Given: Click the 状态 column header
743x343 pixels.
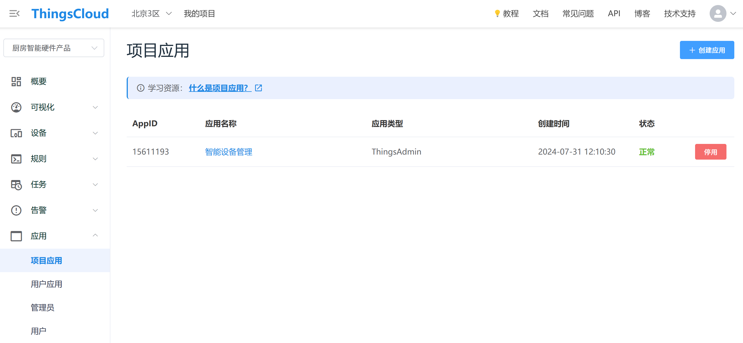Looking at the screenshot, I should (x=646, y=124).
